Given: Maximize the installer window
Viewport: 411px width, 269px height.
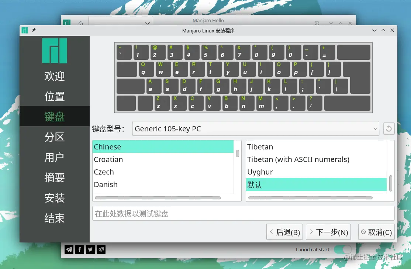Looking at the screenshot, I should tap(383, 30).
